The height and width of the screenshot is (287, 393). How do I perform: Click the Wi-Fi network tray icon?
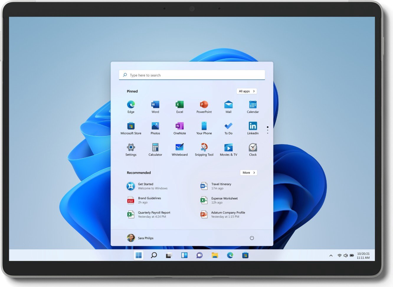point(340,255)
